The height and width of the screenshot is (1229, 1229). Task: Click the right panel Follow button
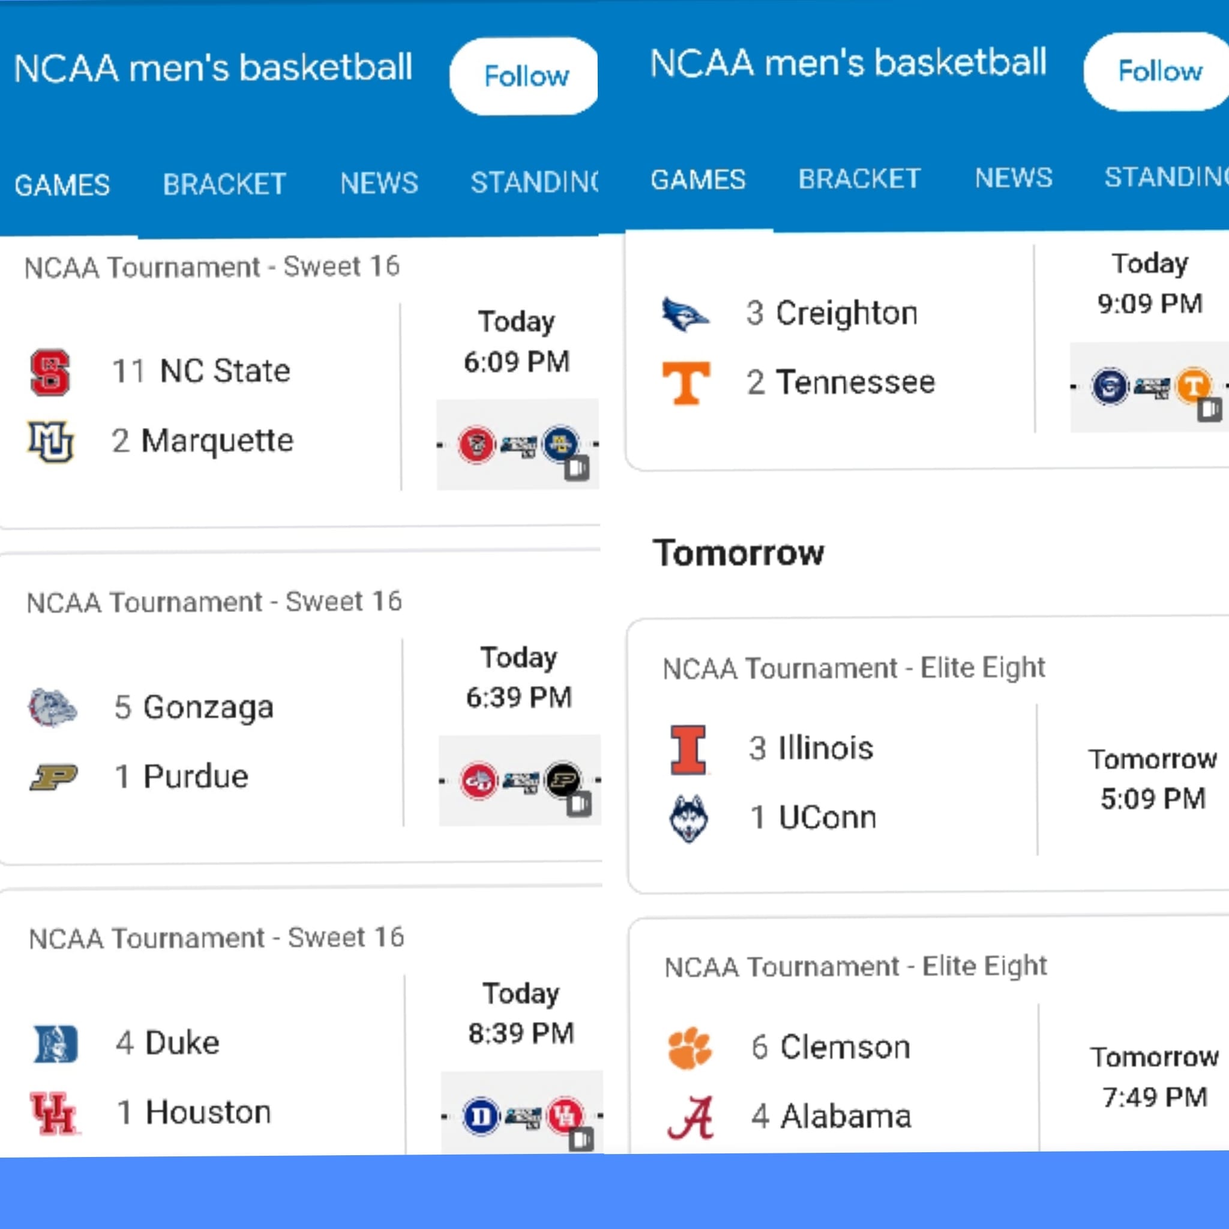pos(1158,71)
